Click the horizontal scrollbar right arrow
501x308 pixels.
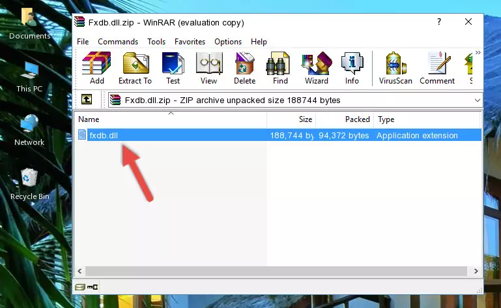click(x=476, y=271)
